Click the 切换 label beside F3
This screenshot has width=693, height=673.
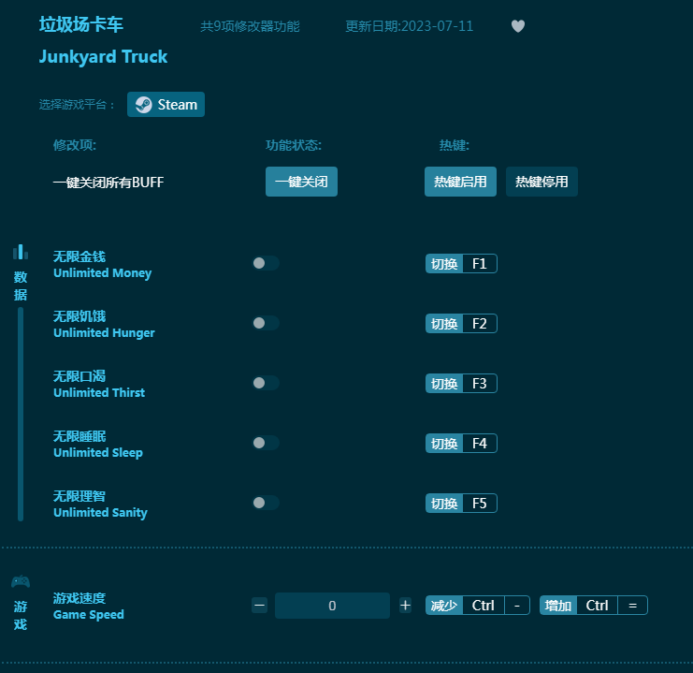click(444, 384)
